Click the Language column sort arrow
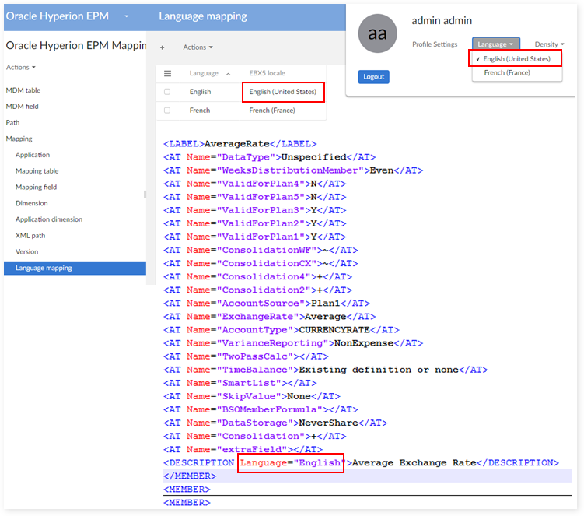This screenshot has width=584, height=516. tap(228, 74)
